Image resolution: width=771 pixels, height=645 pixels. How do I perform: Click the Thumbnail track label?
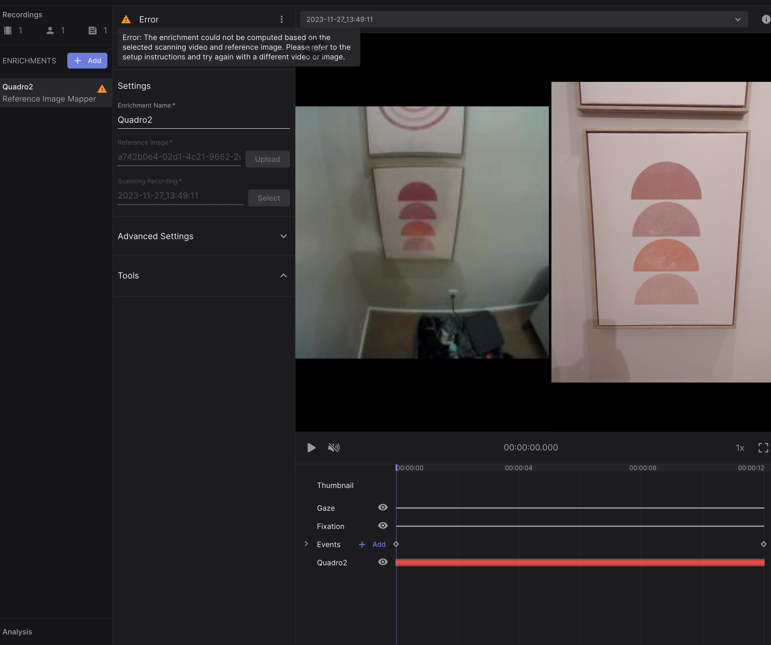click(335, 485)
